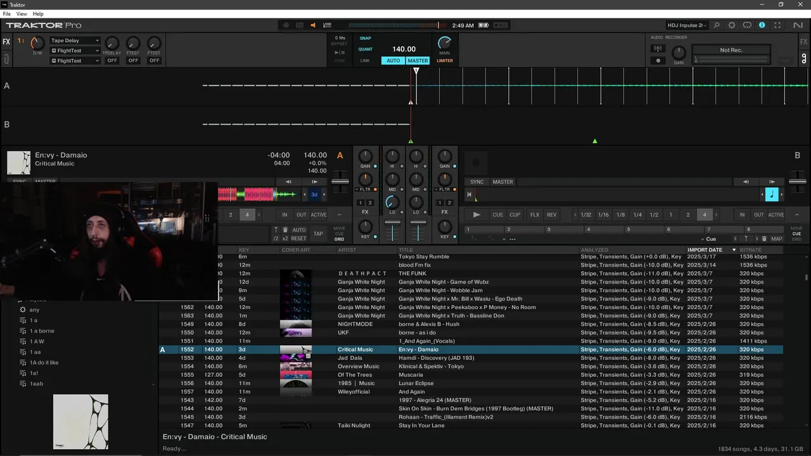Open the right FX panel button
Screen dimensions: 811x456
pyautogui.click(x=804, y=42)
